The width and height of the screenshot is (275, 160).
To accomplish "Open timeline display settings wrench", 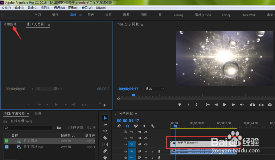I will pyautogui.click(x=153, y=126).
